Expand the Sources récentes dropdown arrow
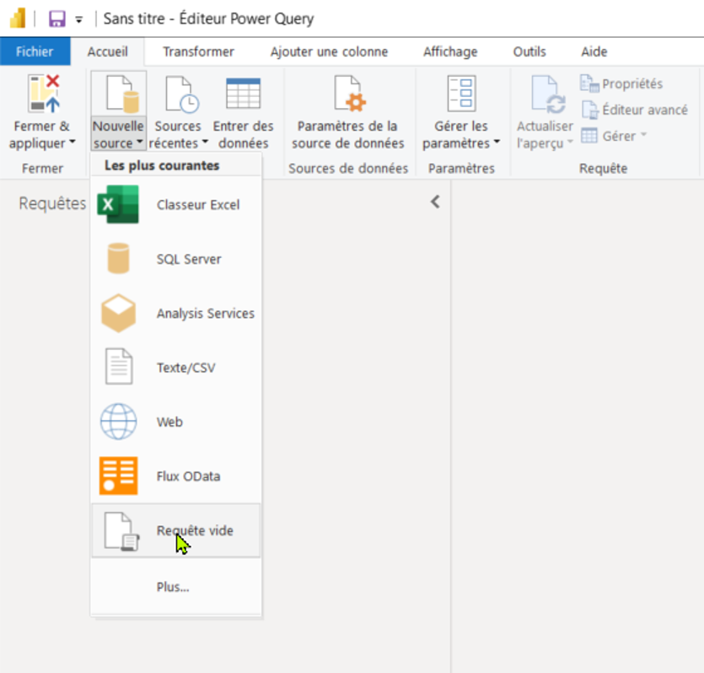This screenshot has width=704, height=673. 205,142
